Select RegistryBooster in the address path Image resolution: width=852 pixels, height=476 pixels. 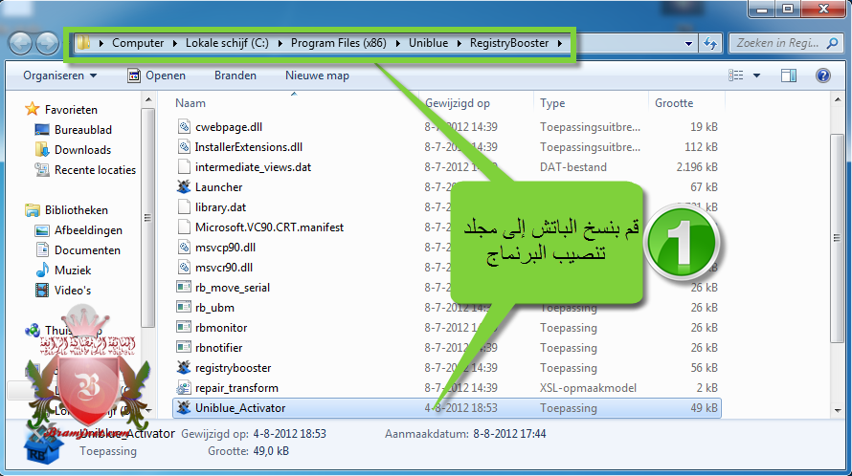pos(509,43)
